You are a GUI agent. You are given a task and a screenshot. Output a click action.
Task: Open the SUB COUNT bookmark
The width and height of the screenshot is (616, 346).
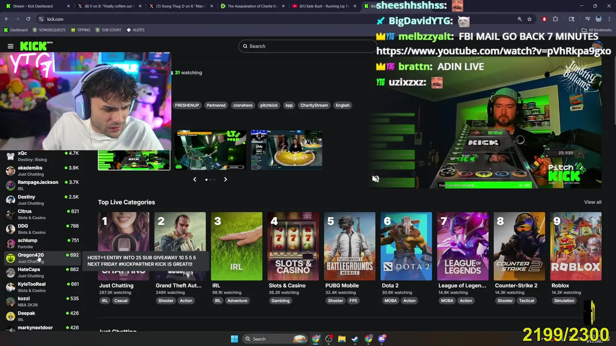tap(108, 30)
